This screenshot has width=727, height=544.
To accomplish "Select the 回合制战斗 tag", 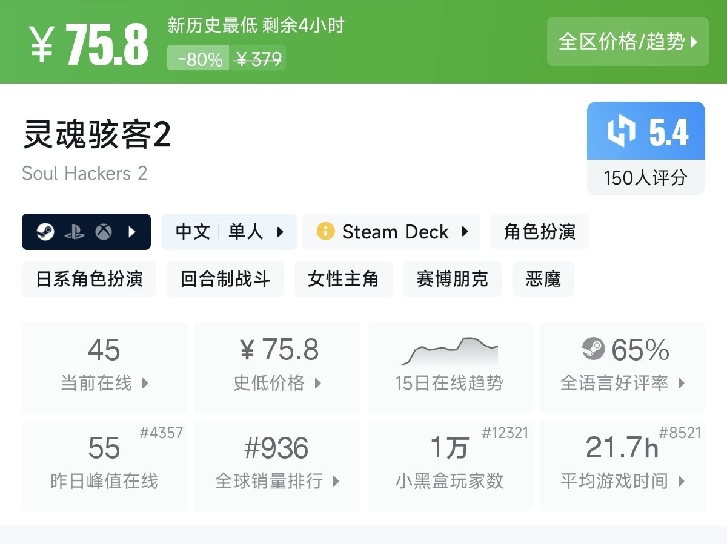I will pos(225,279).
